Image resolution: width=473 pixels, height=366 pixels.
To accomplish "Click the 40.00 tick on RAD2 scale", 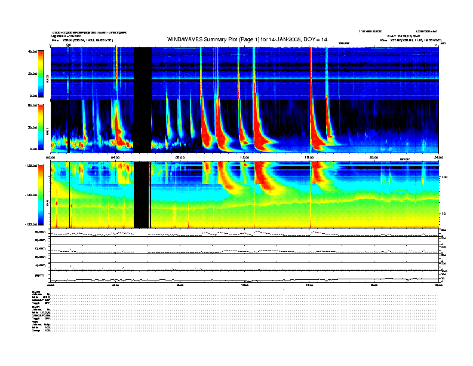I will click(x=32, y=51).
